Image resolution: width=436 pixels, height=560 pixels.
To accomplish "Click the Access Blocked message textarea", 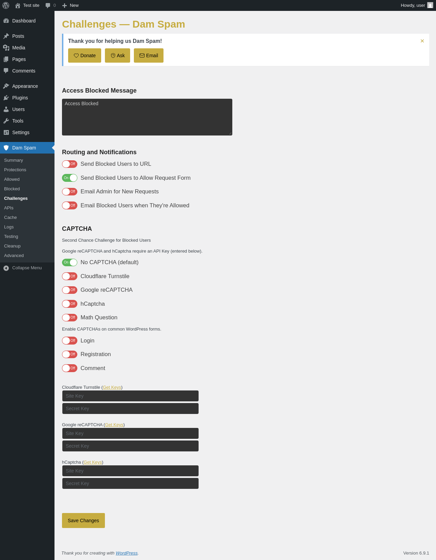I will 147,117.
